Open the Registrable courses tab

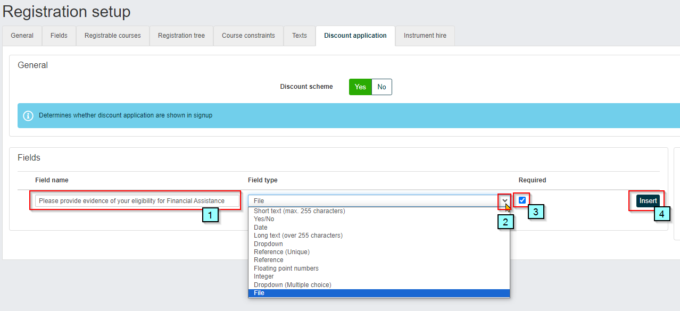tap(113, 36)
